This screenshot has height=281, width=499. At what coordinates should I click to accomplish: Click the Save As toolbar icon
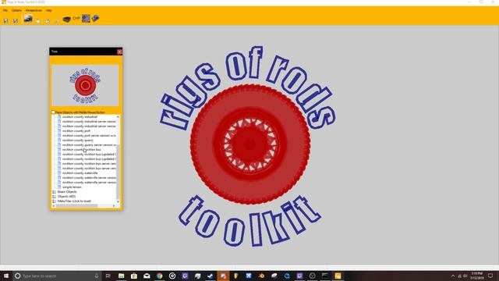(16, 21)
